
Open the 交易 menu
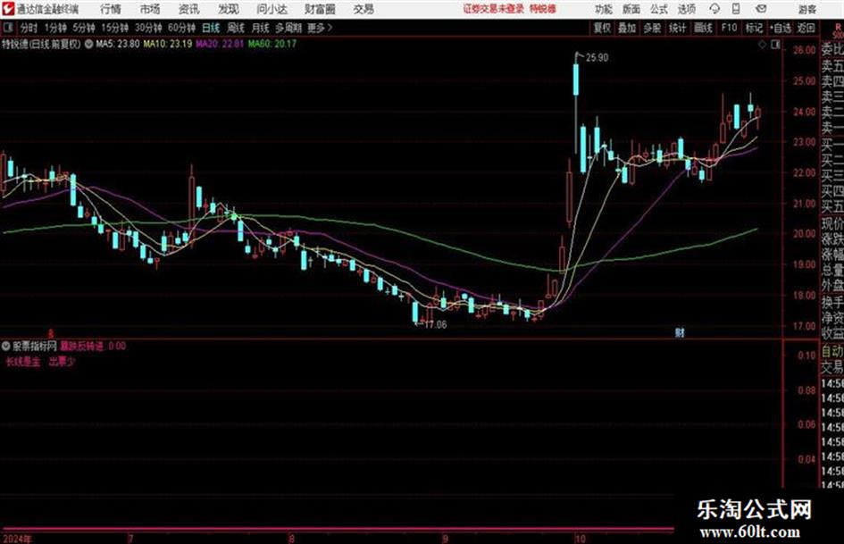pos(364,9)
